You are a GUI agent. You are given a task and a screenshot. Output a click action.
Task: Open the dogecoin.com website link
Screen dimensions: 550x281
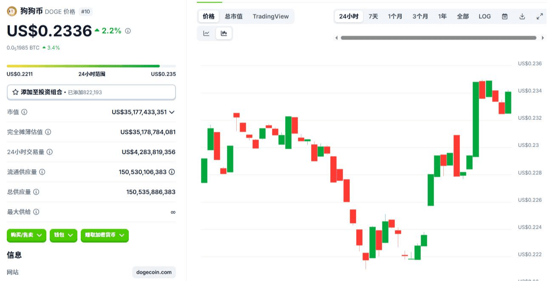pos(154,272)
